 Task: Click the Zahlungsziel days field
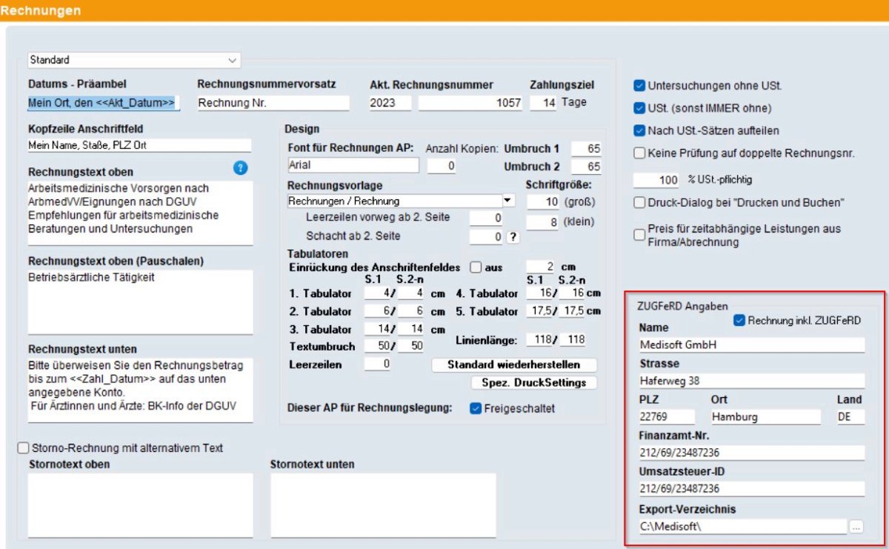(543, 103)
